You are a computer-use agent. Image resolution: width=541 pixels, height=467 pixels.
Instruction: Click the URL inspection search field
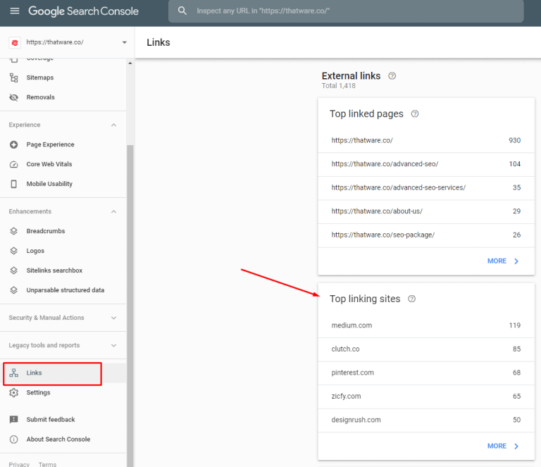pyautogui.click(x=346, y=11)
